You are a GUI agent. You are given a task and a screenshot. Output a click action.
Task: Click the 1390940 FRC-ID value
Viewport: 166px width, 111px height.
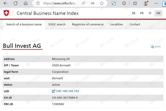(x=58, y=104)
